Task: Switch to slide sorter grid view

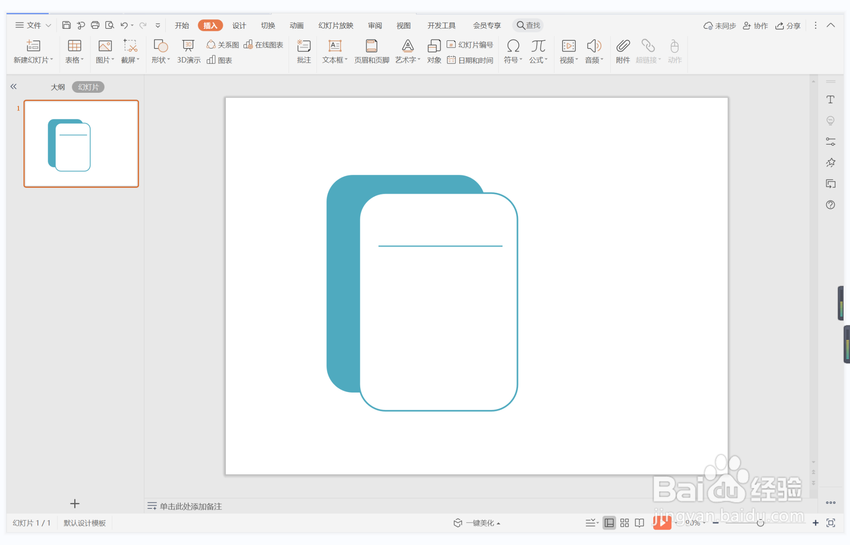Action: [625, 523]
